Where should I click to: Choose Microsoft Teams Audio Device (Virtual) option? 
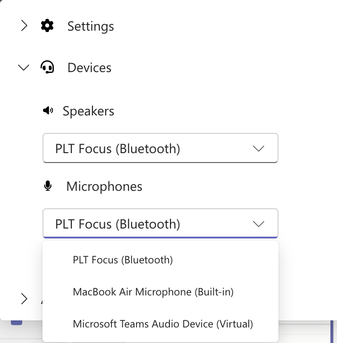coord(160,324)
